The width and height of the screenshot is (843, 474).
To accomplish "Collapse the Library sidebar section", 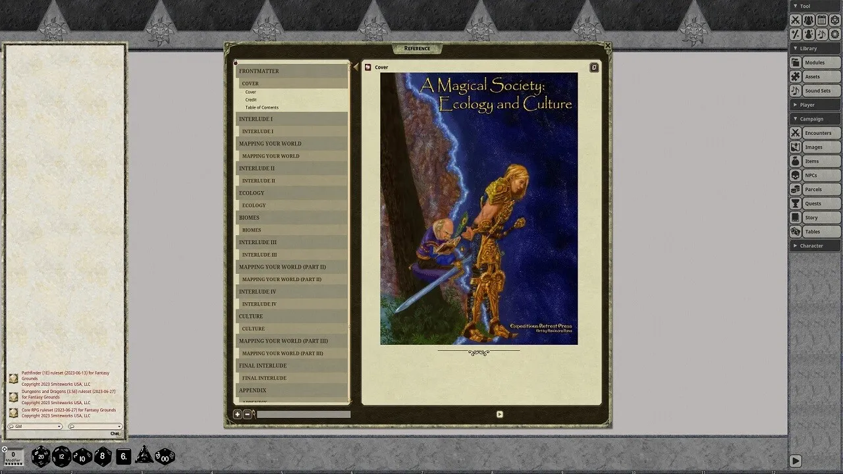I will (815, 48).
